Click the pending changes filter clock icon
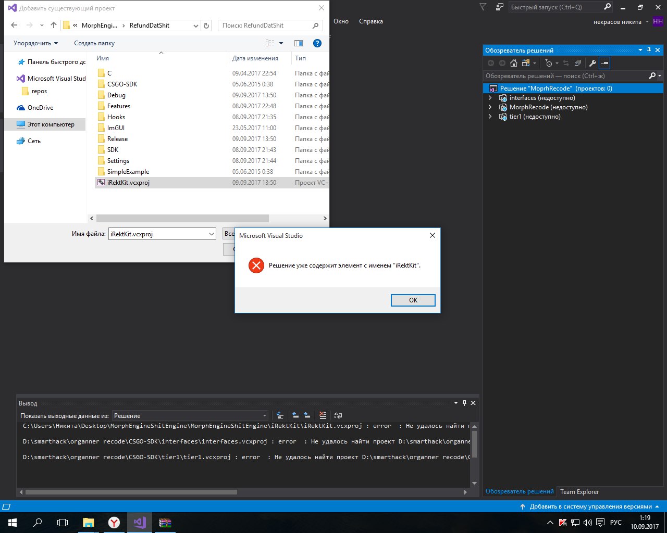 click(549, 63)
